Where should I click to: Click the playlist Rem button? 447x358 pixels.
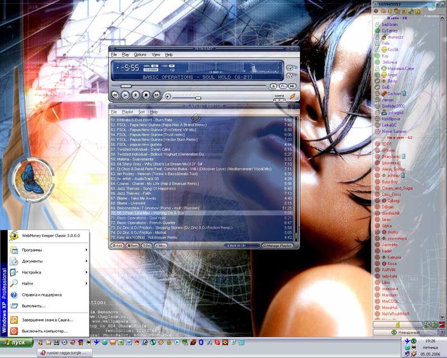[132, 246]
